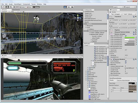Click eyedropper beside Color Animation[4]

pyautogui.click(x=136, y=45)
